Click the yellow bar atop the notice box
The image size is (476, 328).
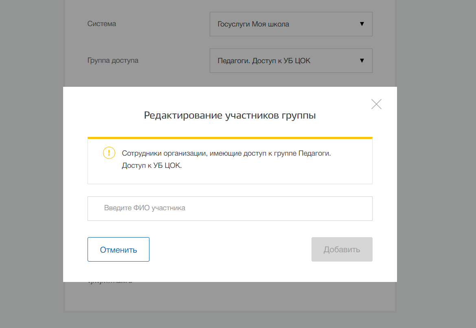[x=230, y=138]
